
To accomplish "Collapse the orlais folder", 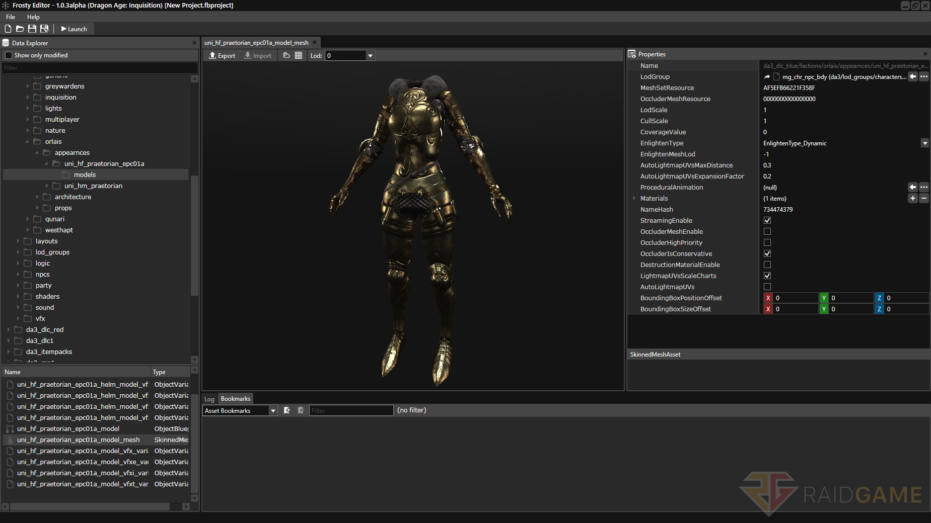I will point(27,141).
